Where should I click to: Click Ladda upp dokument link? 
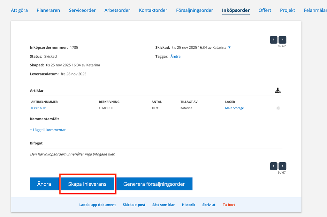[x=97, y=205]
